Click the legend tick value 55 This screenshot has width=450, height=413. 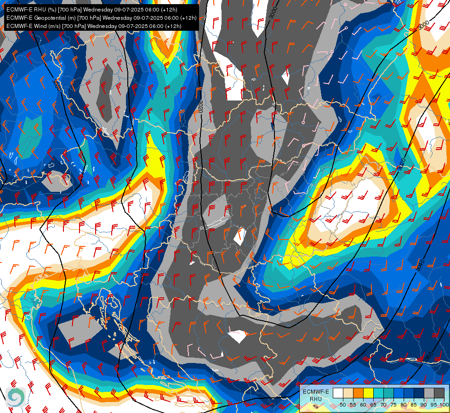point(353,405)
